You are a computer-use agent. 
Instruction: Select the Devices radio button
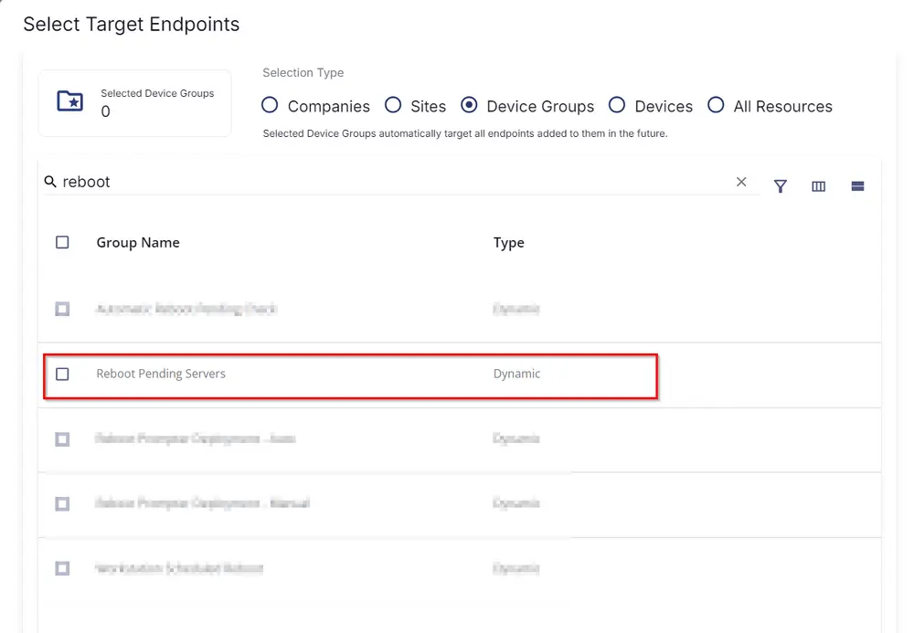coord(617,105)
